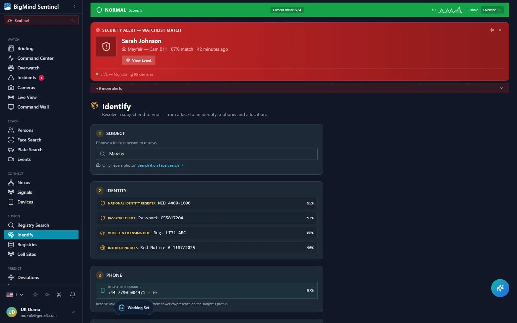517x323 pixels.
Task: Click the Registry Search magnifier icon
Action: (x=11, y=225)
